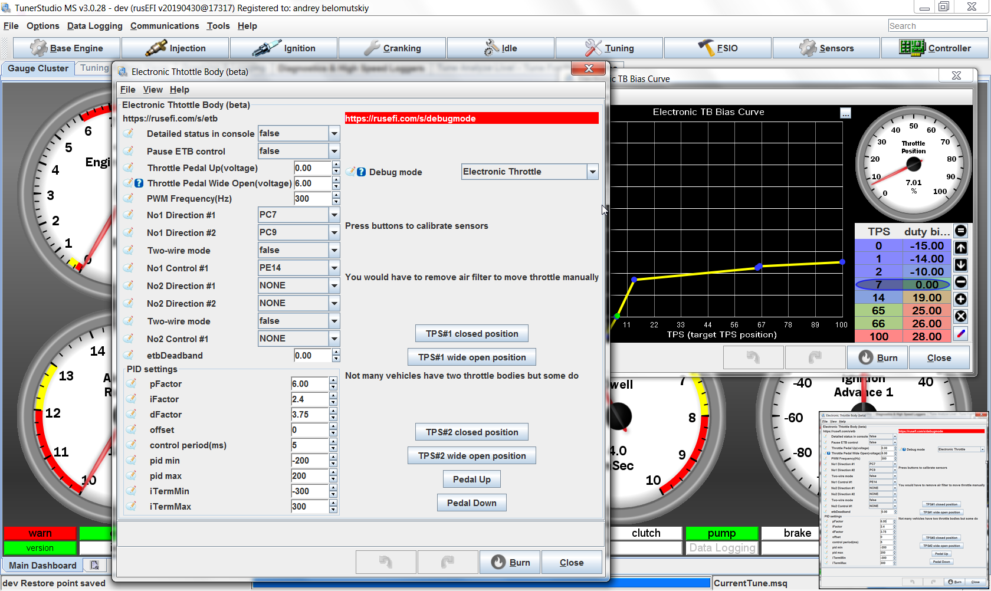
Task: Open the Idle toolbar menu
Action: tap(501, 48)
